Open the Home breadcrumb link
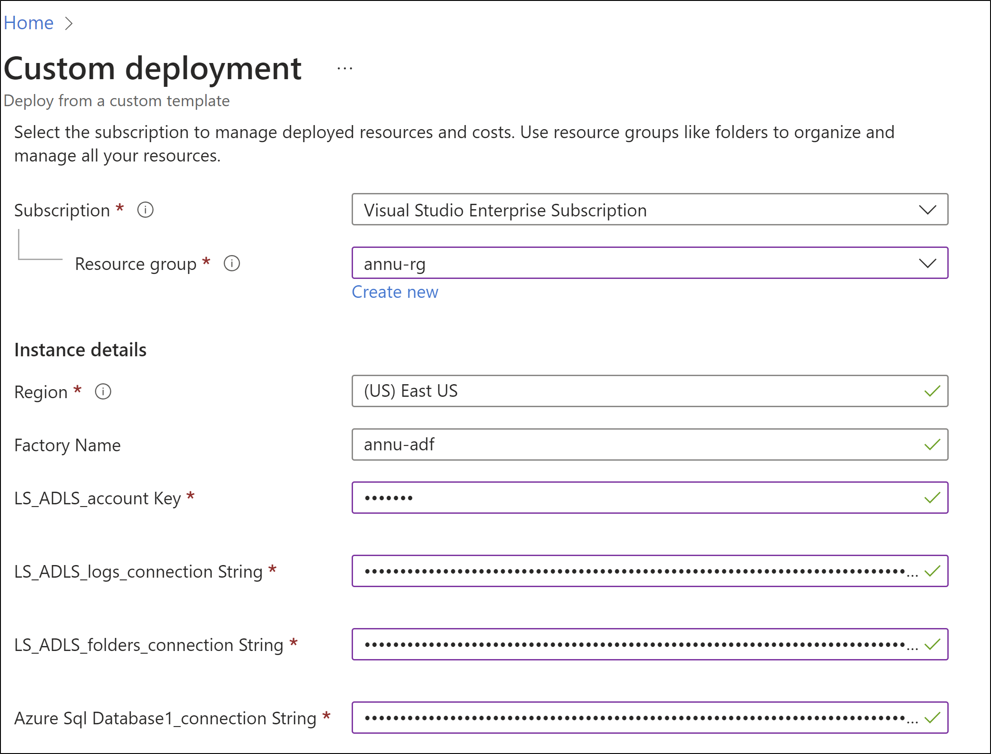 click(29, 23)
